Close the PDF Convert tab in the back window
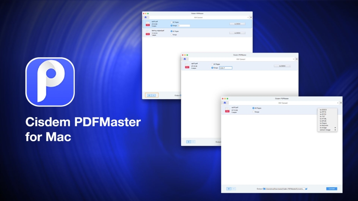Image resolution: width=358 pixels, height=201 pixels. click(x=248, y=17)
